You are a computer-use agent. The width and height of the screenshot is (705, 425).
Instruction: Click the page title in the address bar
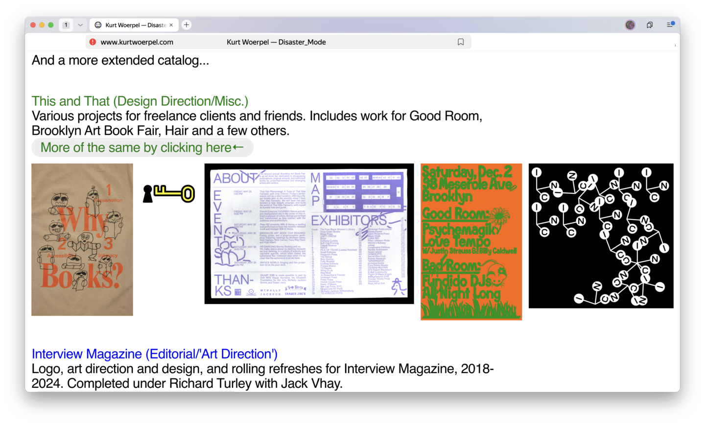pos(276,42)
